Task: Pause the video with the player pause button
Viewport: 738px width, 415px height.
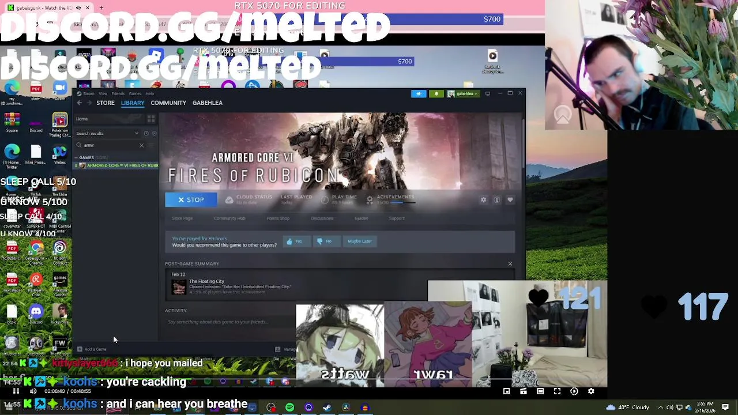Action: (16, 391)
